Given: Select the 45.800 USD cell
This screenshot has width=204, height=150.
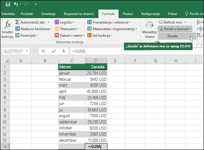Looking at the screenshot, I should 96,91.
